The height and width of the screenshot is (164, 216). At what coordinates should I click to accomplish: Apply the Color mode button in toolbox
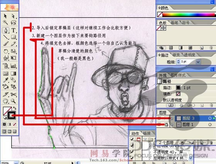(x=4, y=124)
